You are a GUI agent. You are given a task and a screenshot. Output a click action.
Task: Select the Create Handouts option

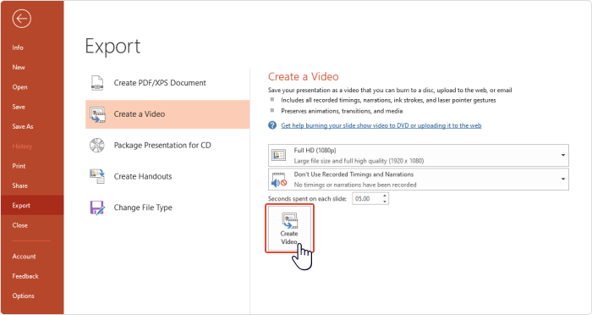pyautogui.click(x=167, y=176)
